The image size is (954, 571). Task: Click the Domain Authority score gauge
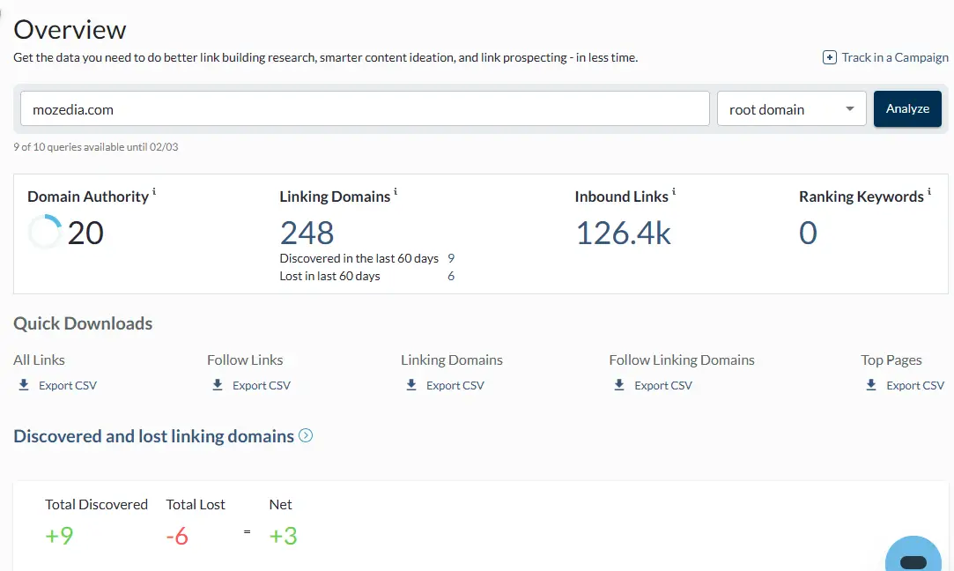(x=44, y=232)
